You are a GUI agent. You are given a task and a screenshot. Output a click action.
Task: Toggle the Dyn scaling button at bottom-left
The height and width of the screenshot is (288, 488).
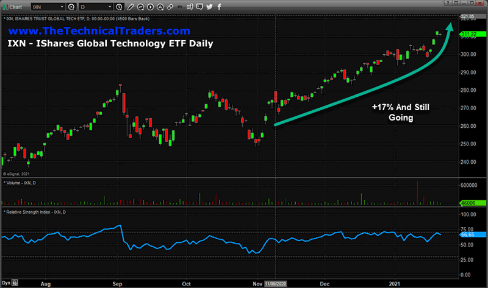click(x=7, y=284)
